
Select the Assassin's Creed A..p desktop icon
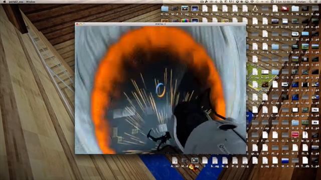(255, 10)
